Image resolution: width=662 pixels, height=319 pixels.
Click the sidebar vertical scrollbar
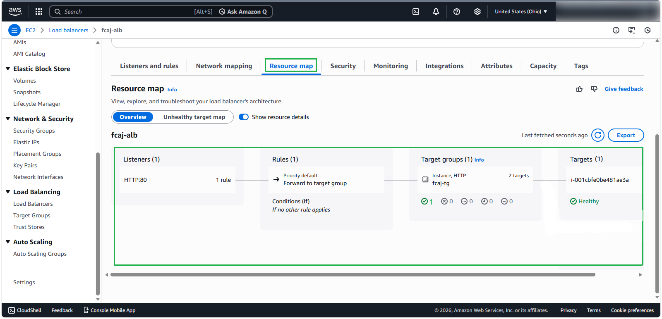tap(98, 223)
